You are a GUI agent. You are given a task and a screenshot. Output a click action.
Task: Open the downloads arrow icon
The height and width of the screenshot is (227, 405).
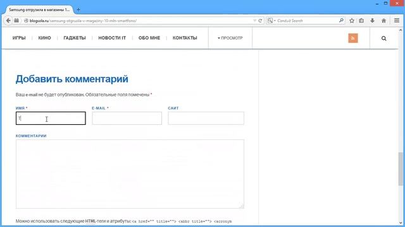click(x=372, y=21)
